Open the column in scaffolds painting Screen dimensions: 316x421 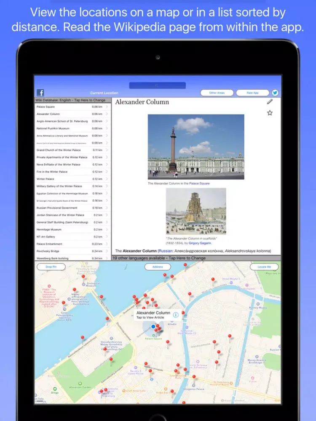[196, 211]
